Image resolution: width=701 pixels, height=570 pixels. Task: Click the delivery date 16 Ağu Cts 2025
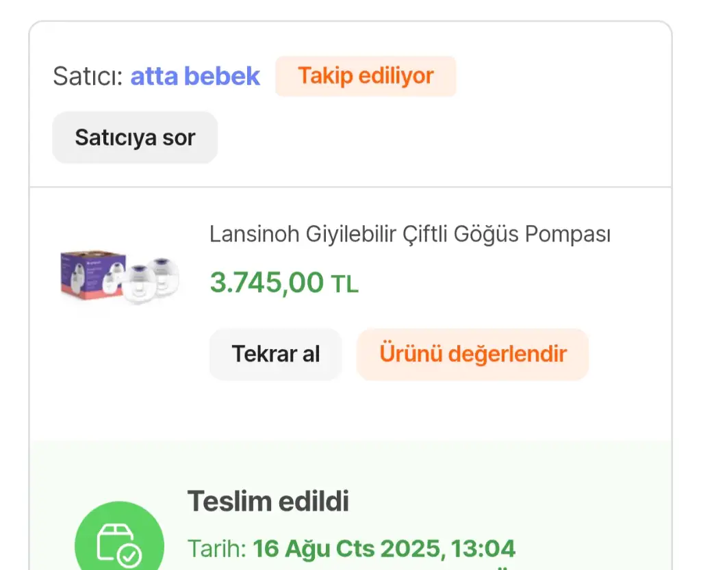click(341, 549)
